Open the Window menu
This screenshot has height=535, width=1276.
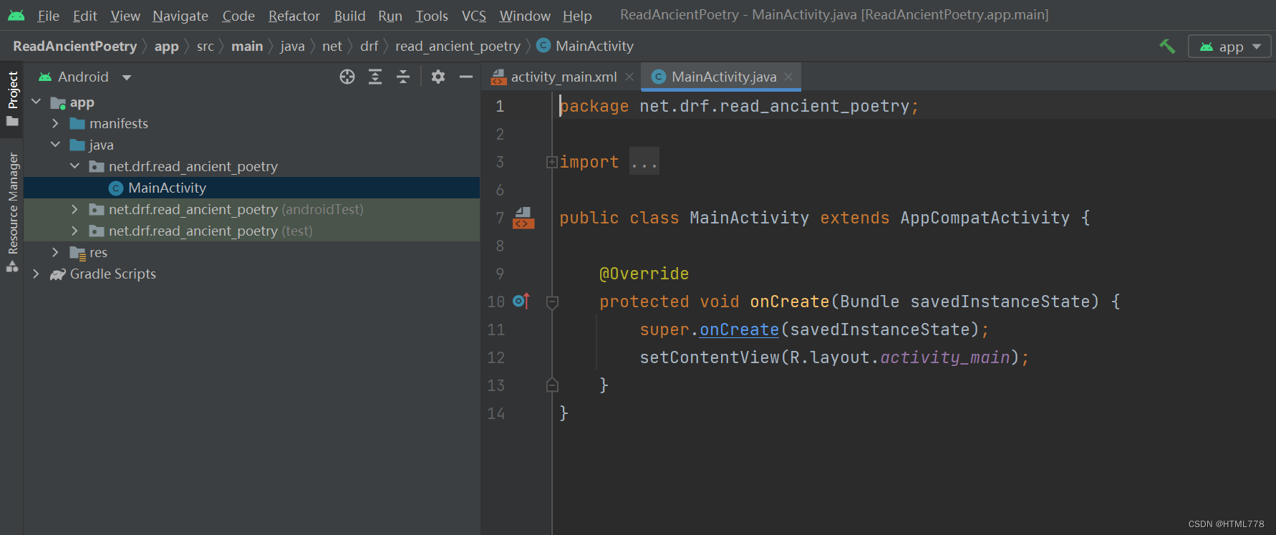(525, 16)
